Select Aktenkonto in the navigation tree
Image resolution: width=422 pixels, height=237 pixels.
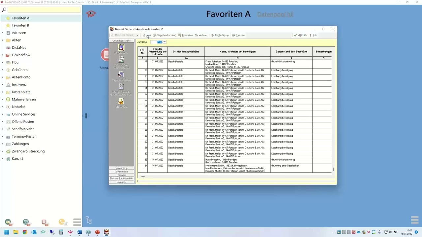(x=21, y=77)
